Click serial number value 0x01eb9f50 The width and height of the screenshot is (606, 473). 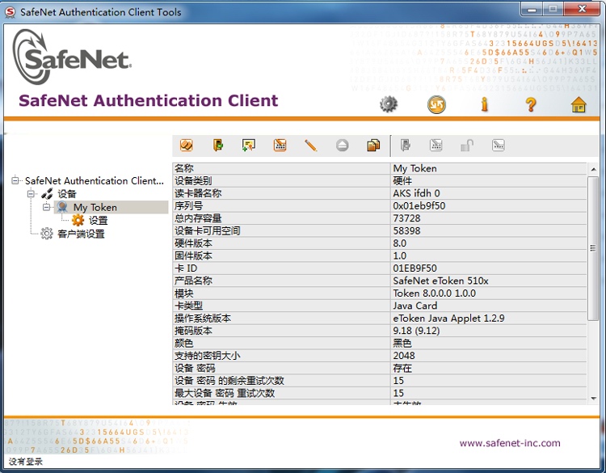pos(419,205)
